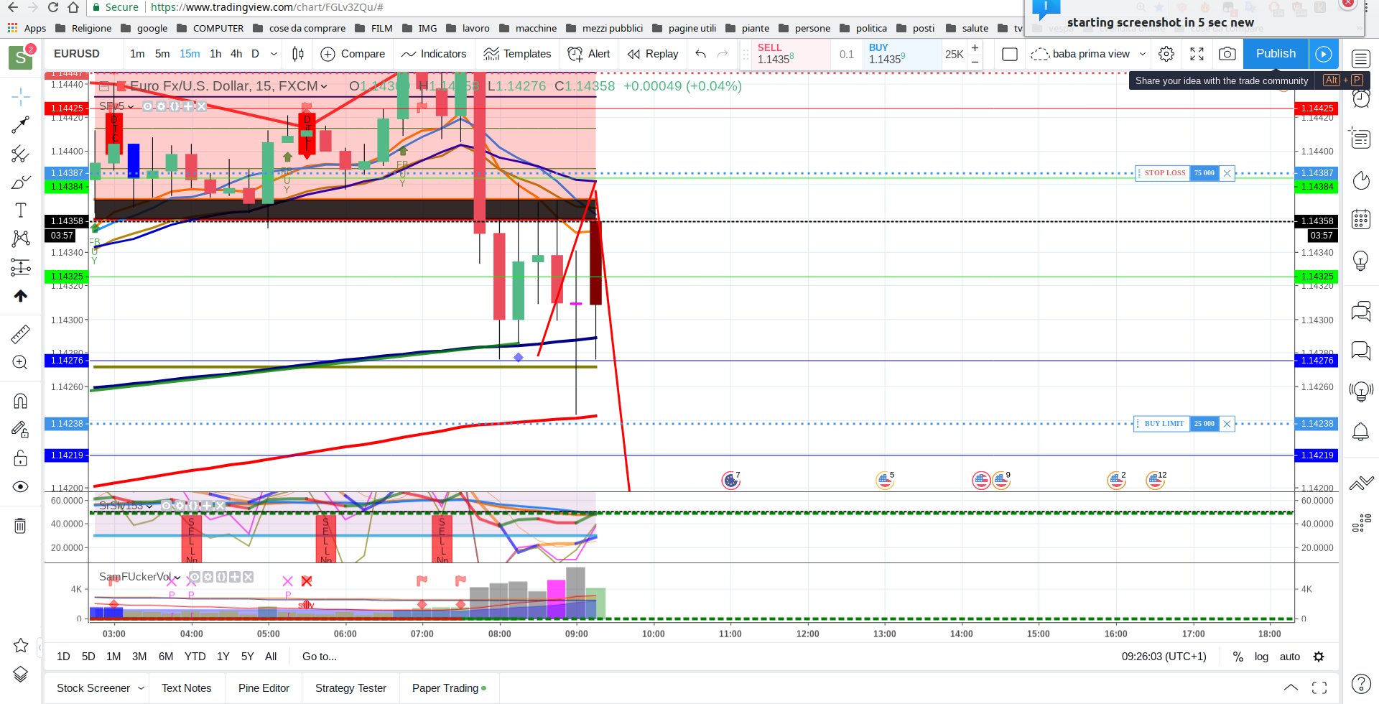Select the trend line drawing tool
Image resolution: width=1379 pixels, height=704 pixels.
click(x=21, y=125)
